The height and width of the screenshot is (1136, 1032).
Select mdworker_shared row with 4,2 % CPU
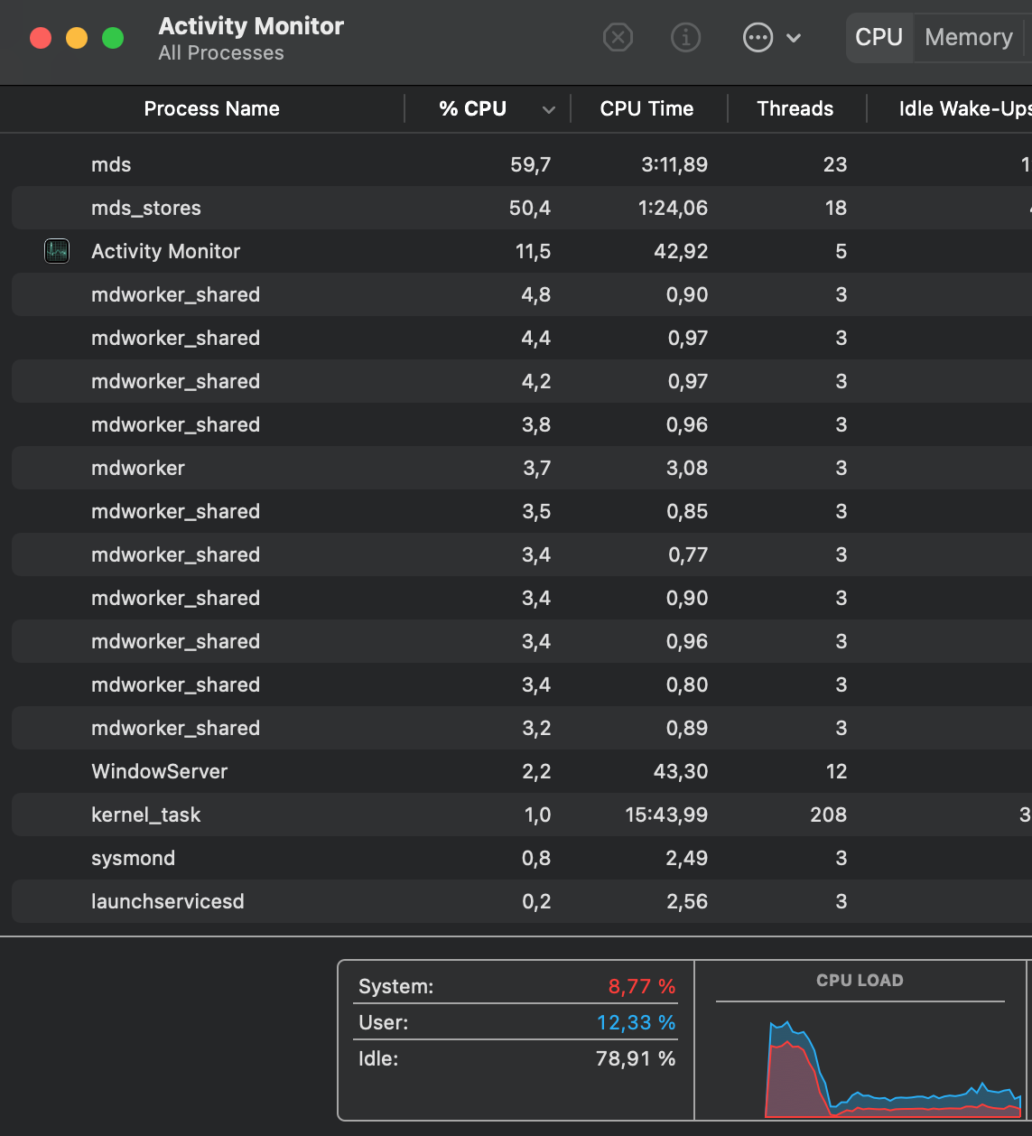pyautogui.click(x=522, y=381)
